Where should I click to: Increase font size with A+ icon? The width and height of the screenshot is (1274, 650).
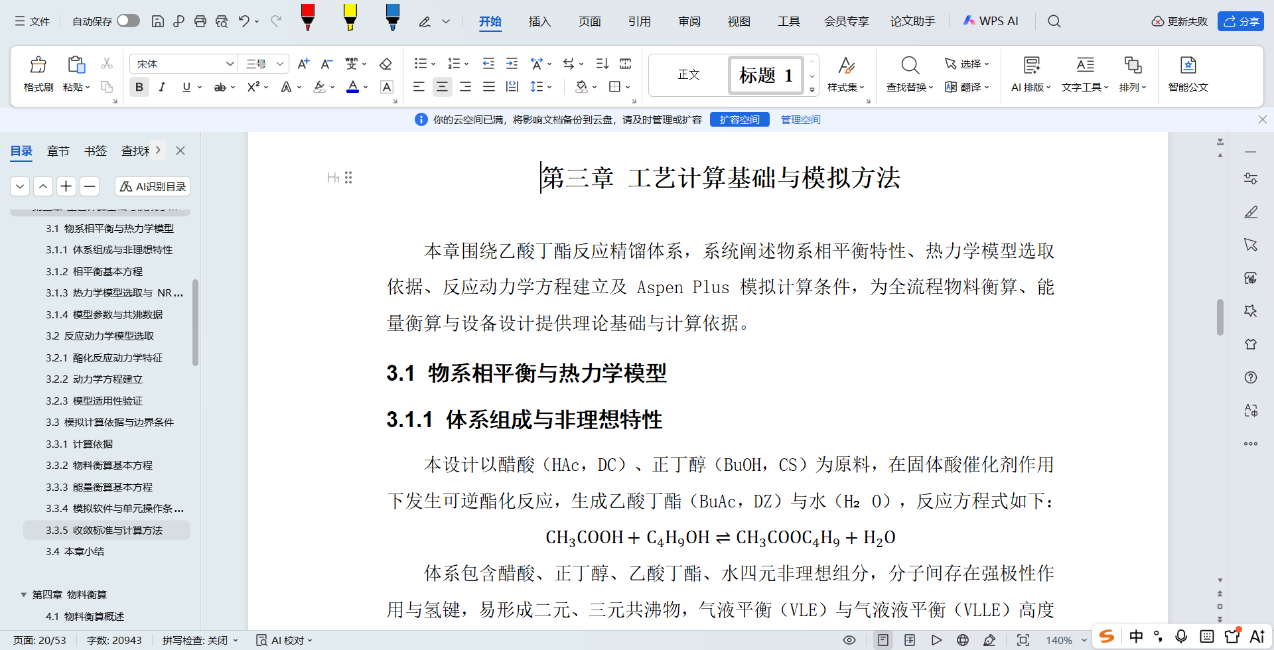point(303,64)
